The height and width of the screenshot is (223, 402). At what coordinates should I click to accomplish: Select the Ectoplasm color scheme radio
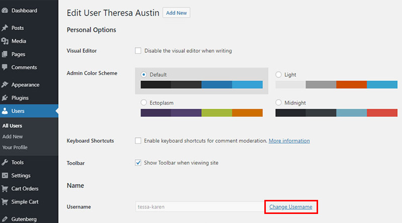point(144,102)
